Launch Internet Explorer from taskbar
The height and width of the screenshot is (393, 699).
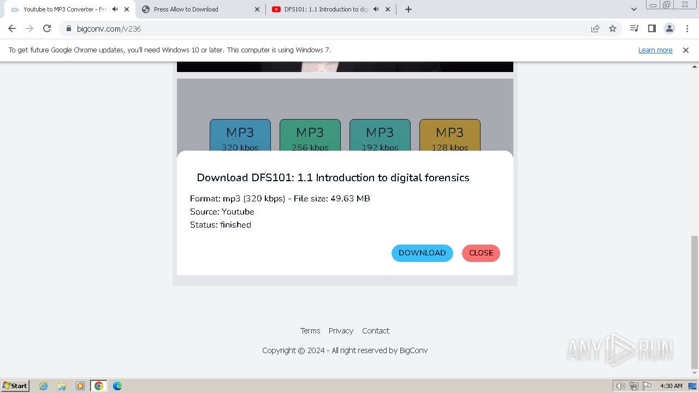click(x=44, y=386)
